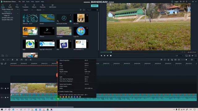Click the snapshot camera icon under preview
This screenshot has height=111, width=198.
click(189, 55)
